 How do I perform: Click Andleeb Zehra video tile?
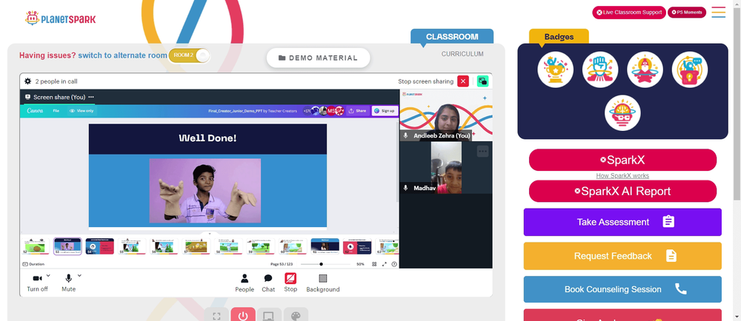pos(446,115)
